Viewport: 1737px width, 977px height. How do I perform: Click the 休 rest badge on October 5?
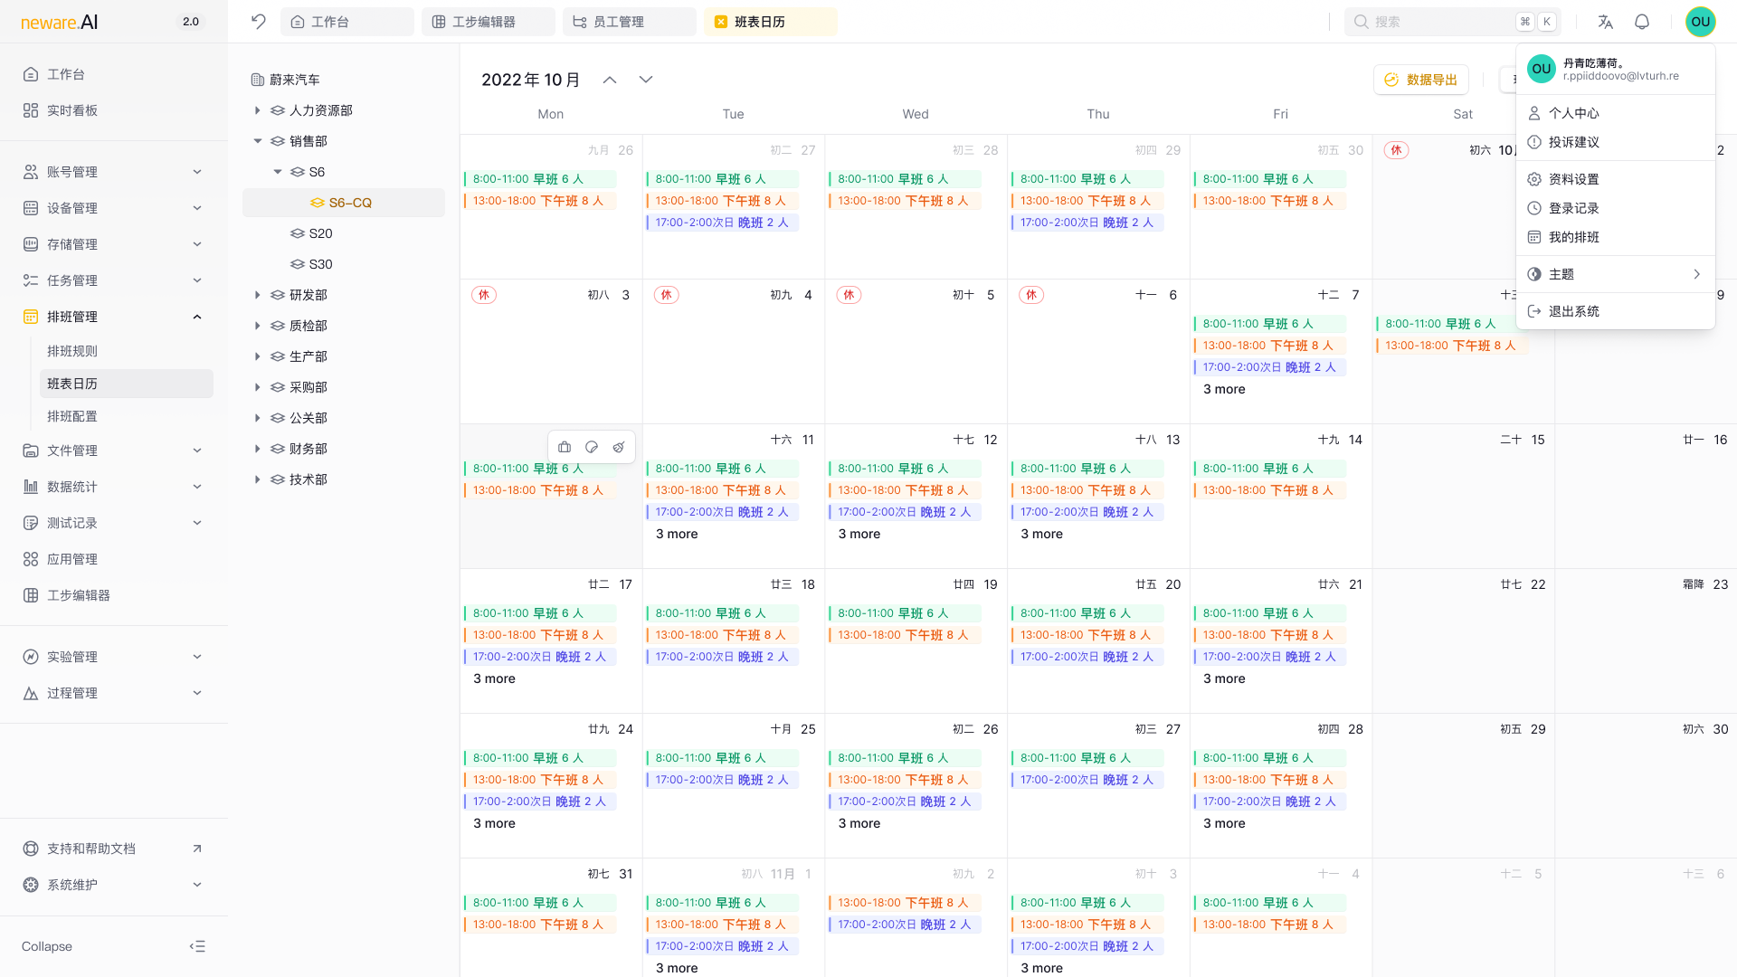click(849, 295)
